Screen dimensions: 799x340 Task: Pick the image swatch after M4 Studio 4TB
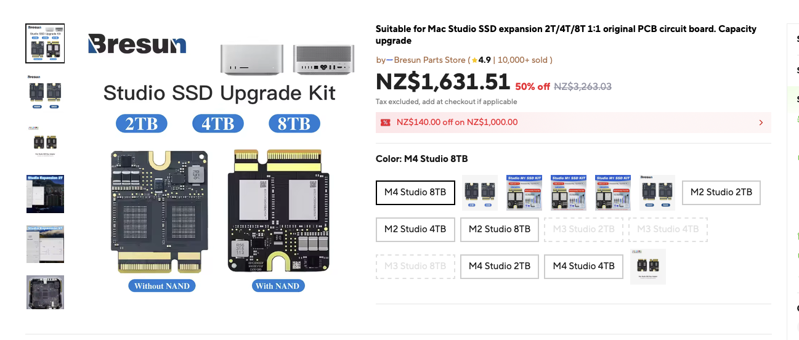[647, 267]
